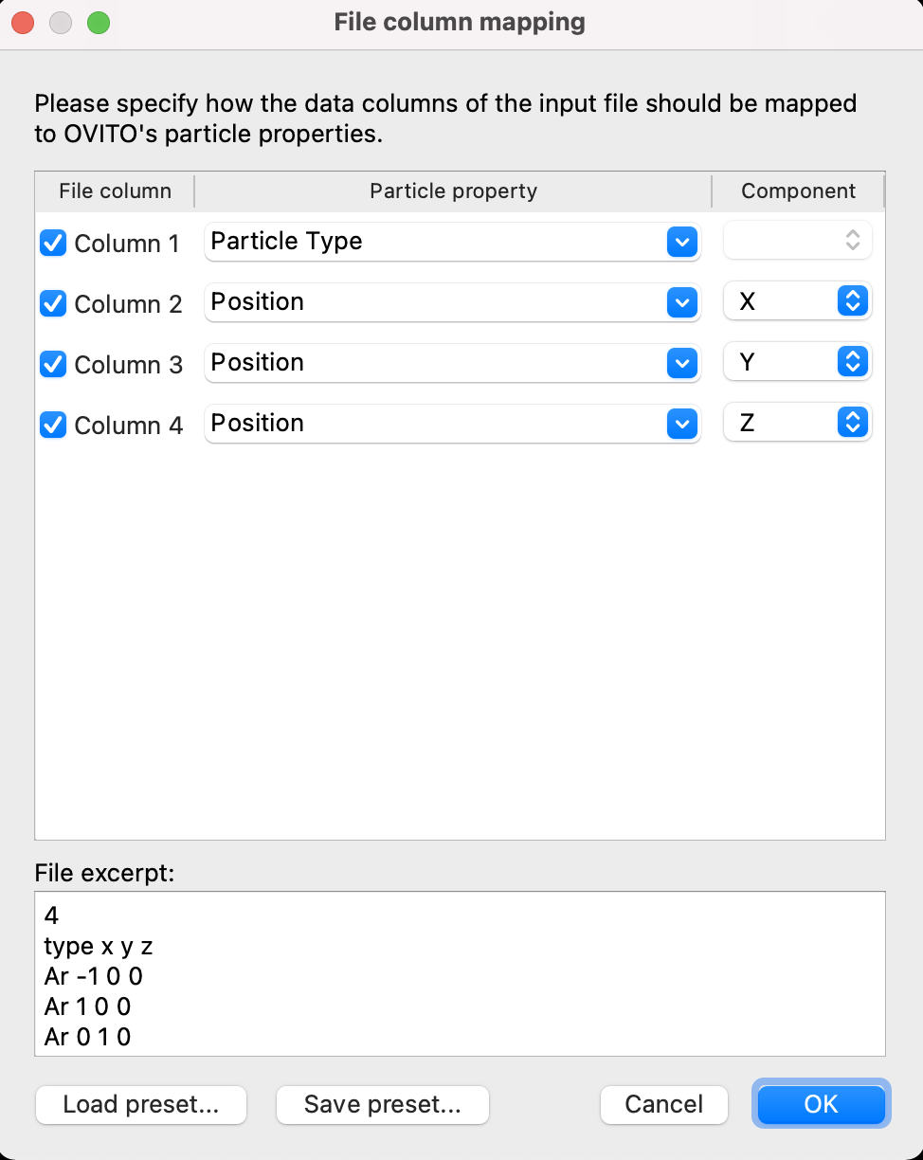Disable the Column 1 checkbox
Viewport: 923px width, 1160px height.
pos(52,243)
